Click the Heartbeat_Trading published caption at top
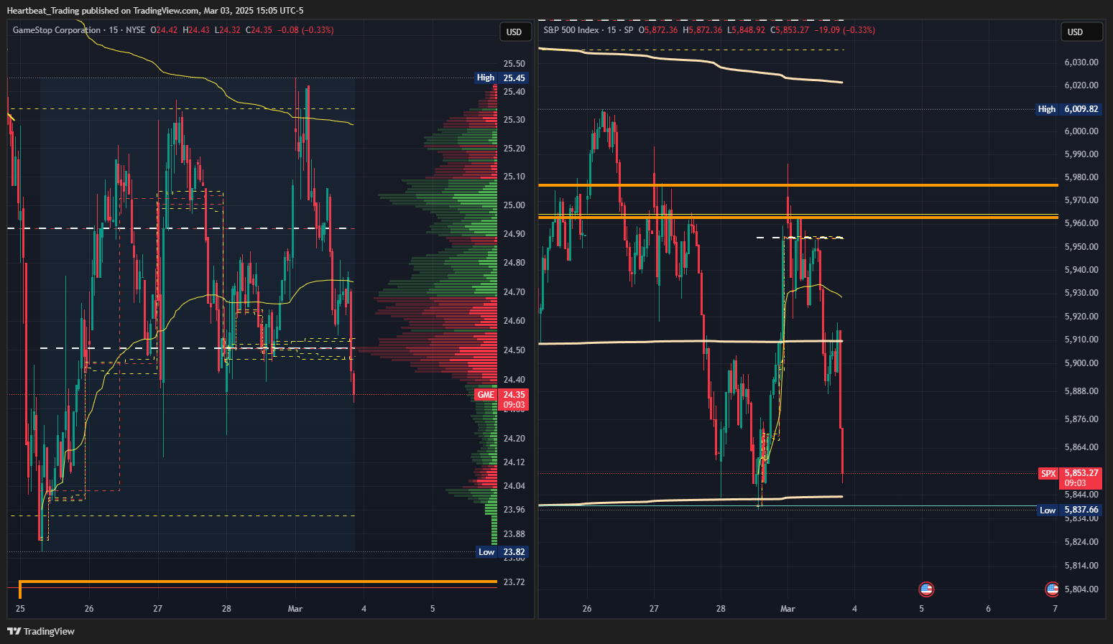 (155, 11)
